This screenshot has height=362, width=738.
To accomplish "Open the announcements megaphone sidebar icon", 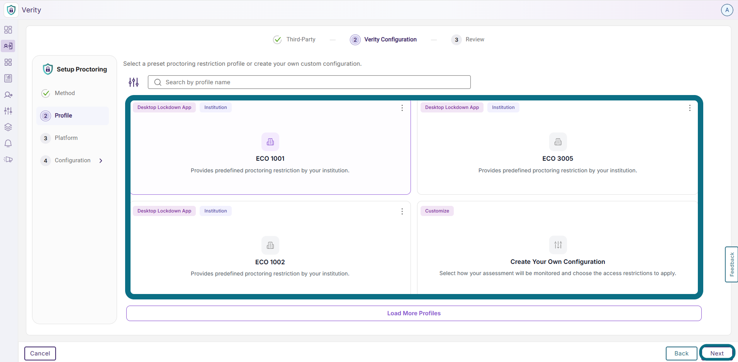I will 8,160.
